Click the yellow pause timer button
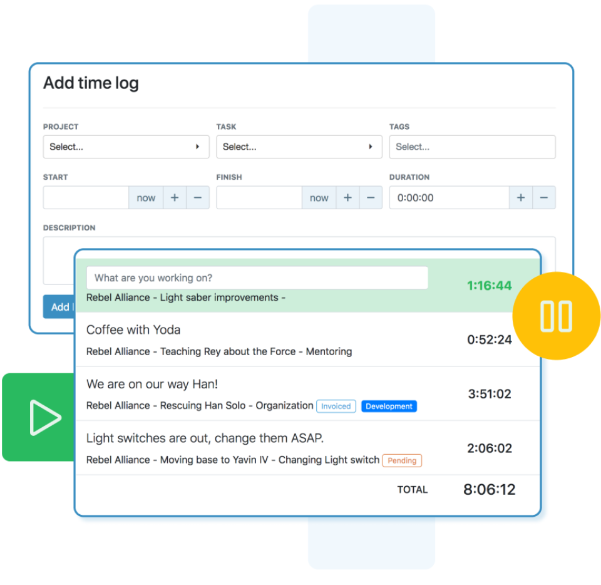Image resolution: width=601 pixels, height=585 pixels. point(556,316)
